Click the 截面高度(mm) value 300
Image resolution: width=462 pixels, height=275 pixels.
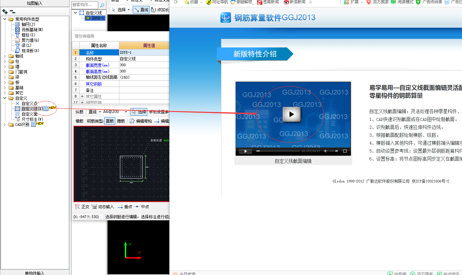tap(144, 71)
